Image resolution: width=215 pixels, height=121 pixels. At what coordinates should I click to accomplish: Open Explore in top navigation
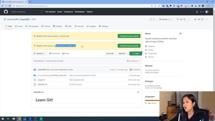click(x=90, y=12)
